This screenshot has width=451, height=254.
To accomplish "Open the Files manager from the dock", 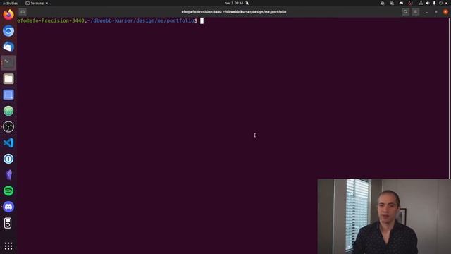I will pos(8,78).
